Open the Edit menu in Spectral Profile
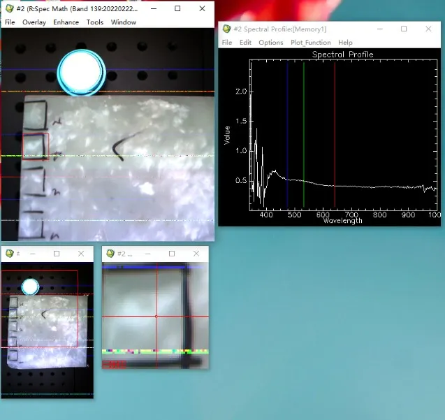 pyautogui.click(x=245, y=43)
